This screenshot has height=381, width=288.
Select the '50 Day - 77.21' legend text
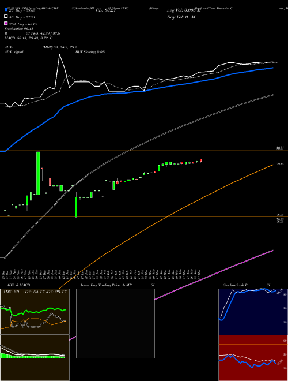(x=22, y=17)
